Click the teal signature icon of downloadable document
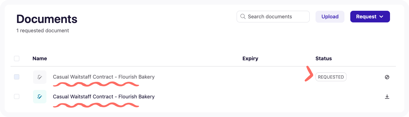This screenshot has width=409, height=117. pos(40,97)
